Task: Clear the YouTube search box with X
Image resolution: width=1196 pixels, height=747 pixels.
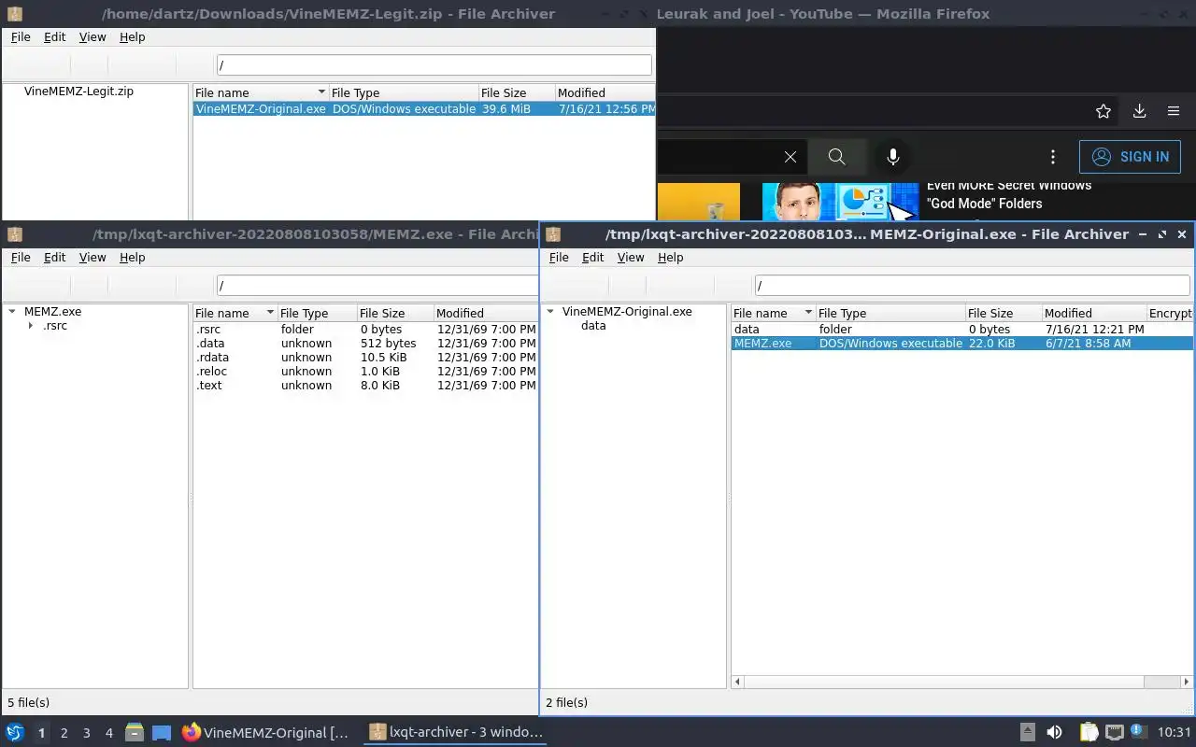Action: [790, 157]
